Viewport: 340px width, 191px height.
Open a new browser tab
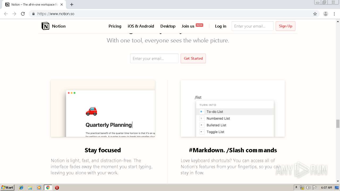point(72,5)
